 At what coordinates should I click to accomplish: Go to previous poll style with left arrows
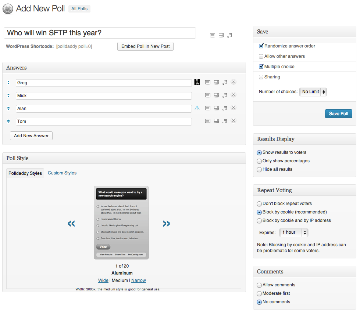click(x=71, y=223)
